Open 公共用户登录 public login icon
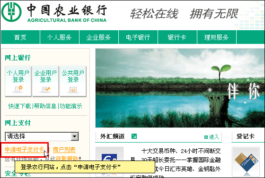This screenshot has width=265, height=178. [x=73, y=81]
